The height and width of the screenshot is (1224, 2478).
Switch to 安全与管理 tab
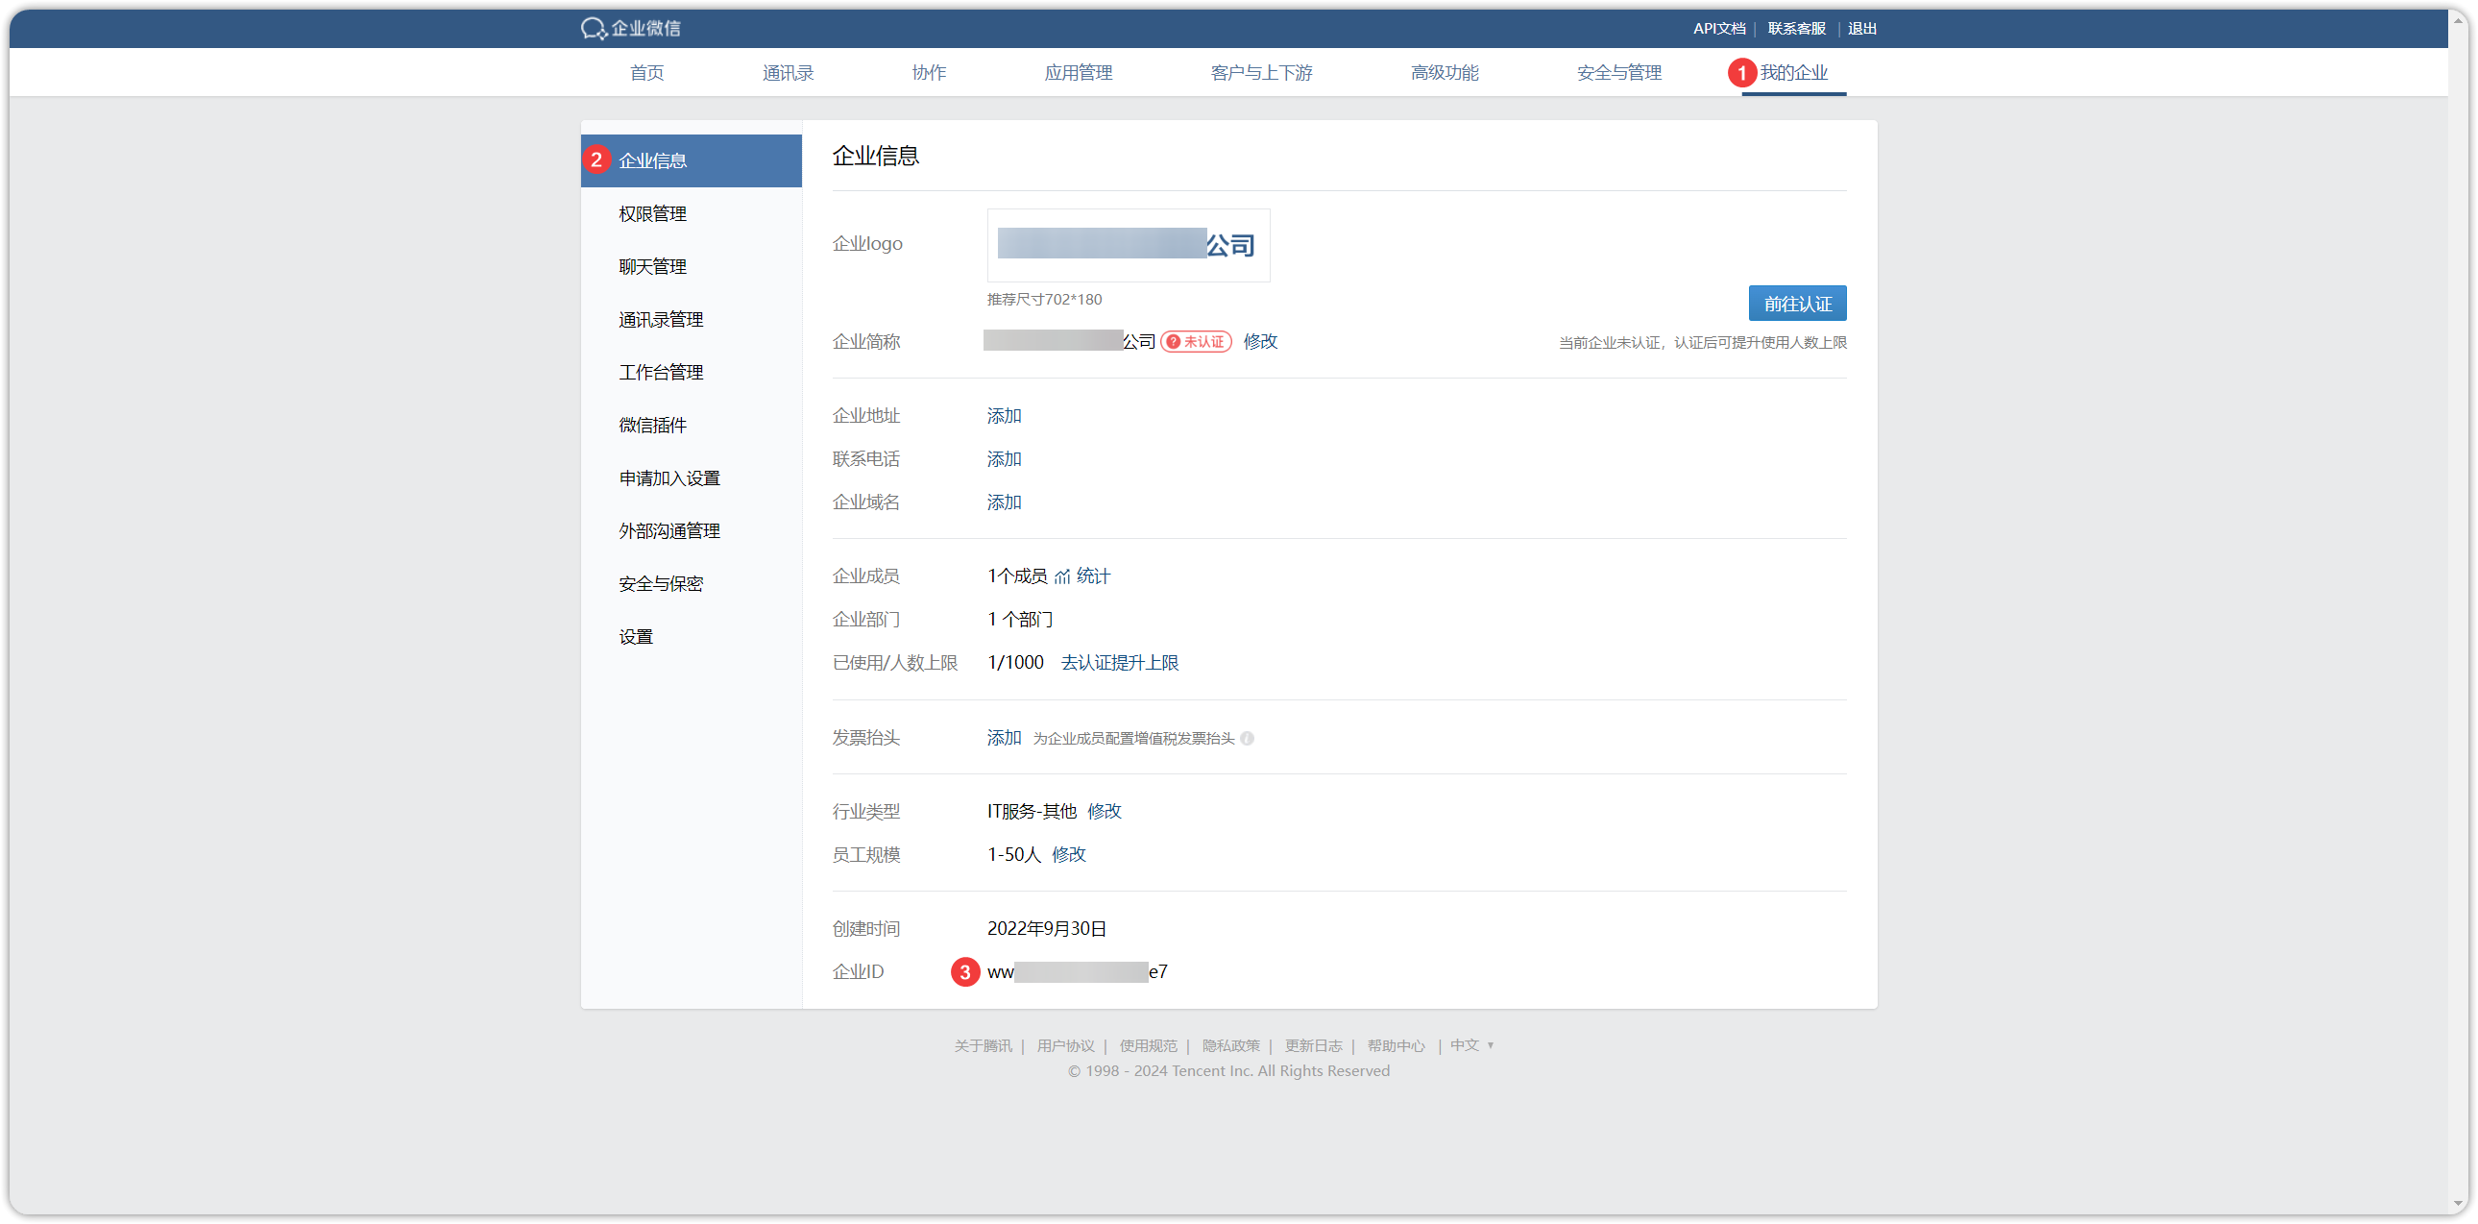point(1619,73)
